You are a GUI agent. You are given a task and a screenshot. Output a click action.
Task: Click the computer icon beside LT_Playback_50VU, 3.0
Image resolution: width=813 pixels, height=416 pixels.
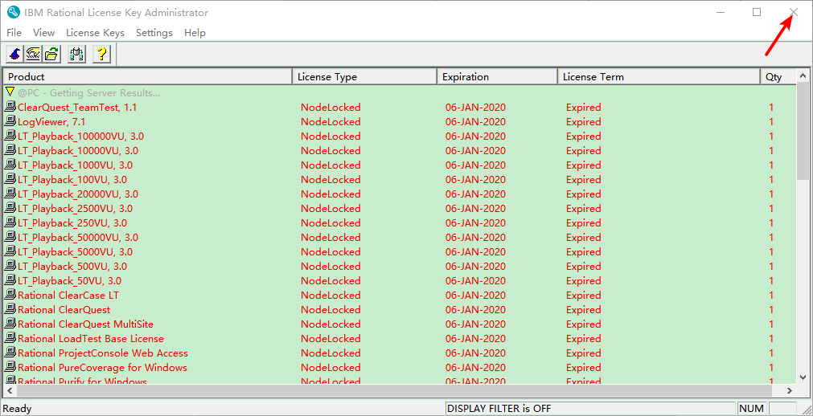pos(10,281)
